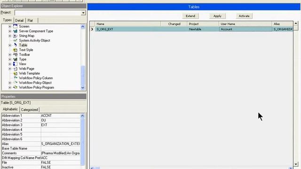Expand the Table tree node
The image size is (301, 169).
click(x=9, y=45)
